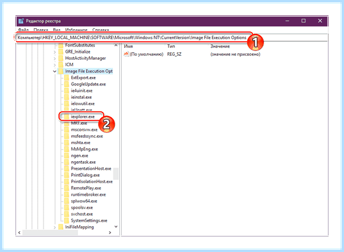
Task: Click the folder icon of ngen.exe
Action: (x=67, y=156)
